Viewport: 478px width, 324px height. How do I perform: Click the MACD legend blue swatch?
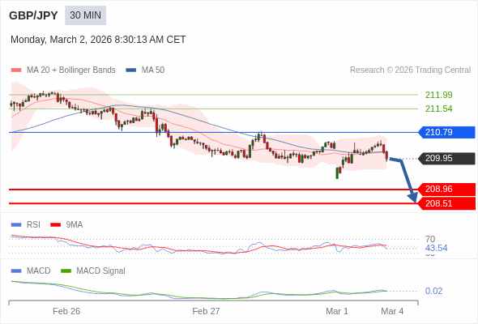point(16,271)
